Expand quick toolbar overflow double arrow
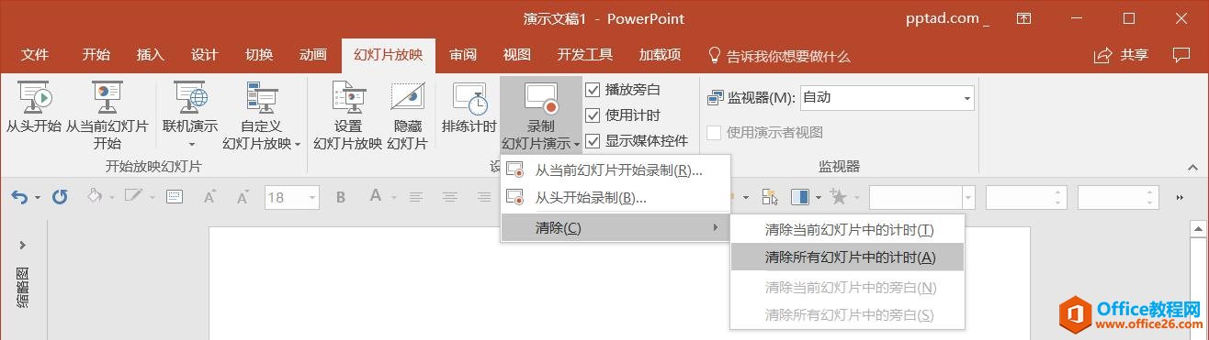The height and width of the screenshot is (340, 1209). point(1180,197)
